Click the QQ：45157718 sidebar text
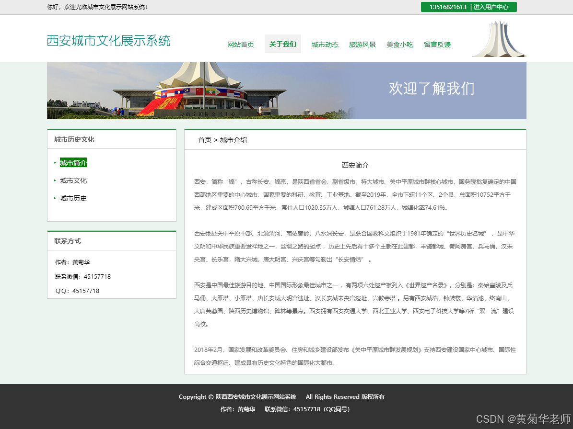The height and width of the screenshot is (429, 573). click(x=77, y=291)
